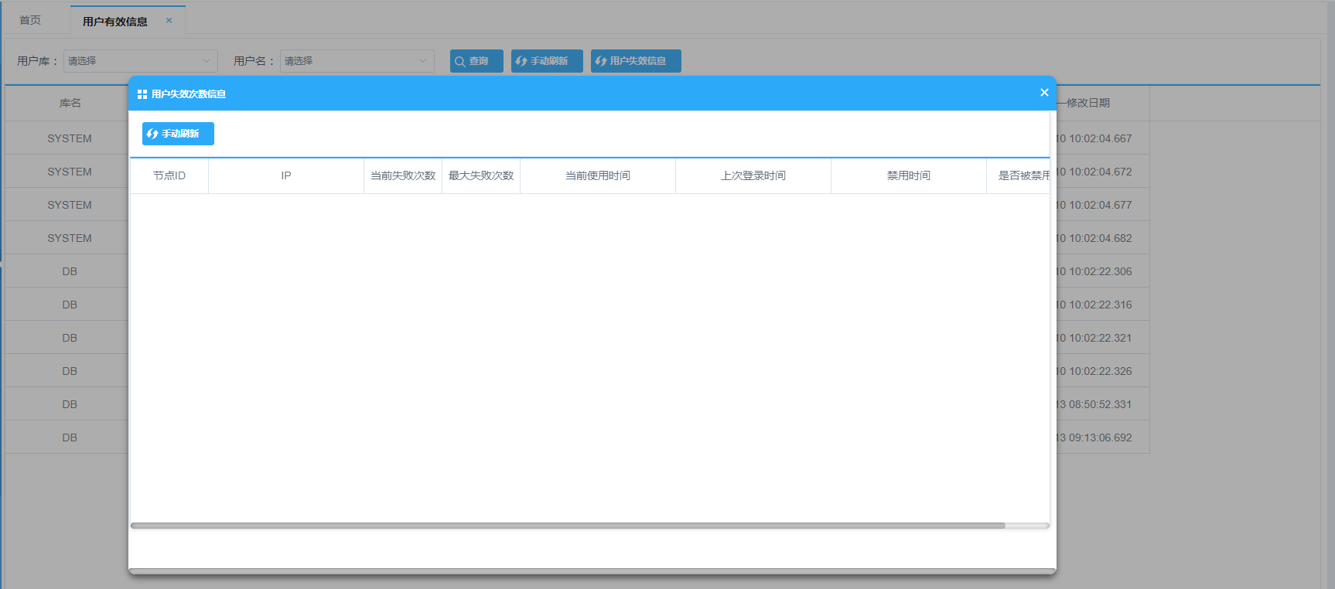Click the 是否被禁用 column header
Viewport: 1335px width, 589px height.
[x=1019, y=176]
